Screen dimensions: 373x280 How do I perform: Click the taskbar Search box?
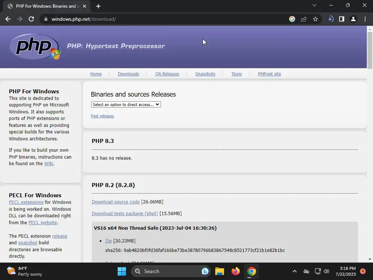(x=170, y=271)
